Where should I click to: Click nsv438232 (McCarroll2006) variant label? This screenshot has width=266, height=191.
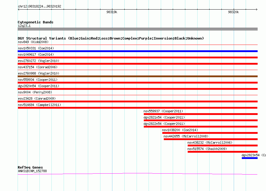210,143
